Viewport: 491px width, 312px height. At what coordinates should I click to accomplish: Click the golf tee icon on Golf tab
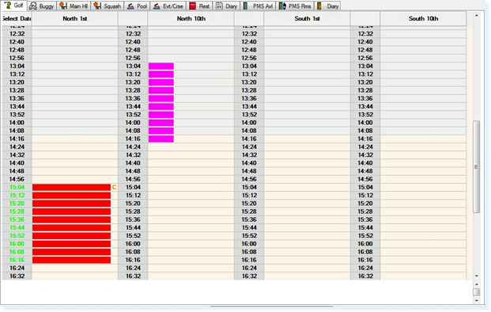tap(8, 5)
